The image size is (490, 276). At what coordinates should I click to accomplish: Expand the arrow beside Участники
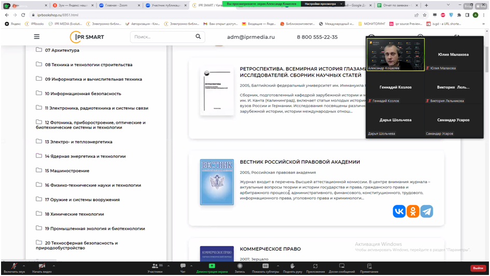pos(169,266)
